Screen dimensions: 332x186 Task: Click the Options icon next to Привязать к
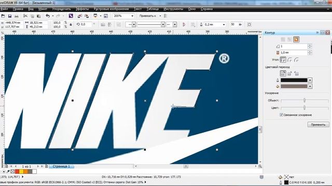pos(165,16)
